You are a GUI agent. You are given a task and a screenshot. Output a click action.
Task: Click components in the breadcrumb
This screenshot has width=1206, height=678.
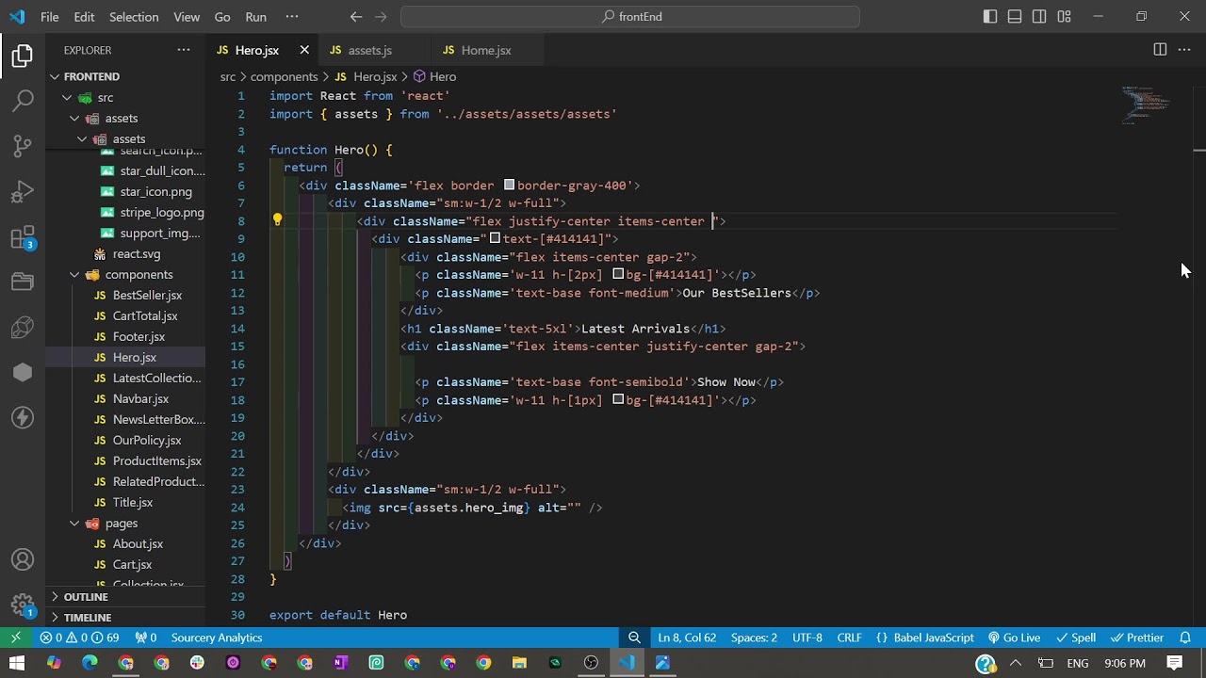coord(284,76)
